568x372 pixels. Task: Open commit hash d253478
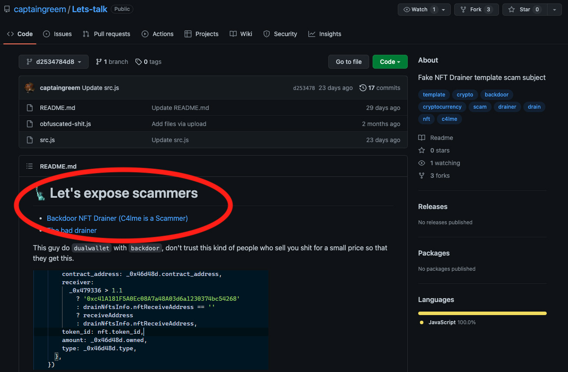pos(304,88)
